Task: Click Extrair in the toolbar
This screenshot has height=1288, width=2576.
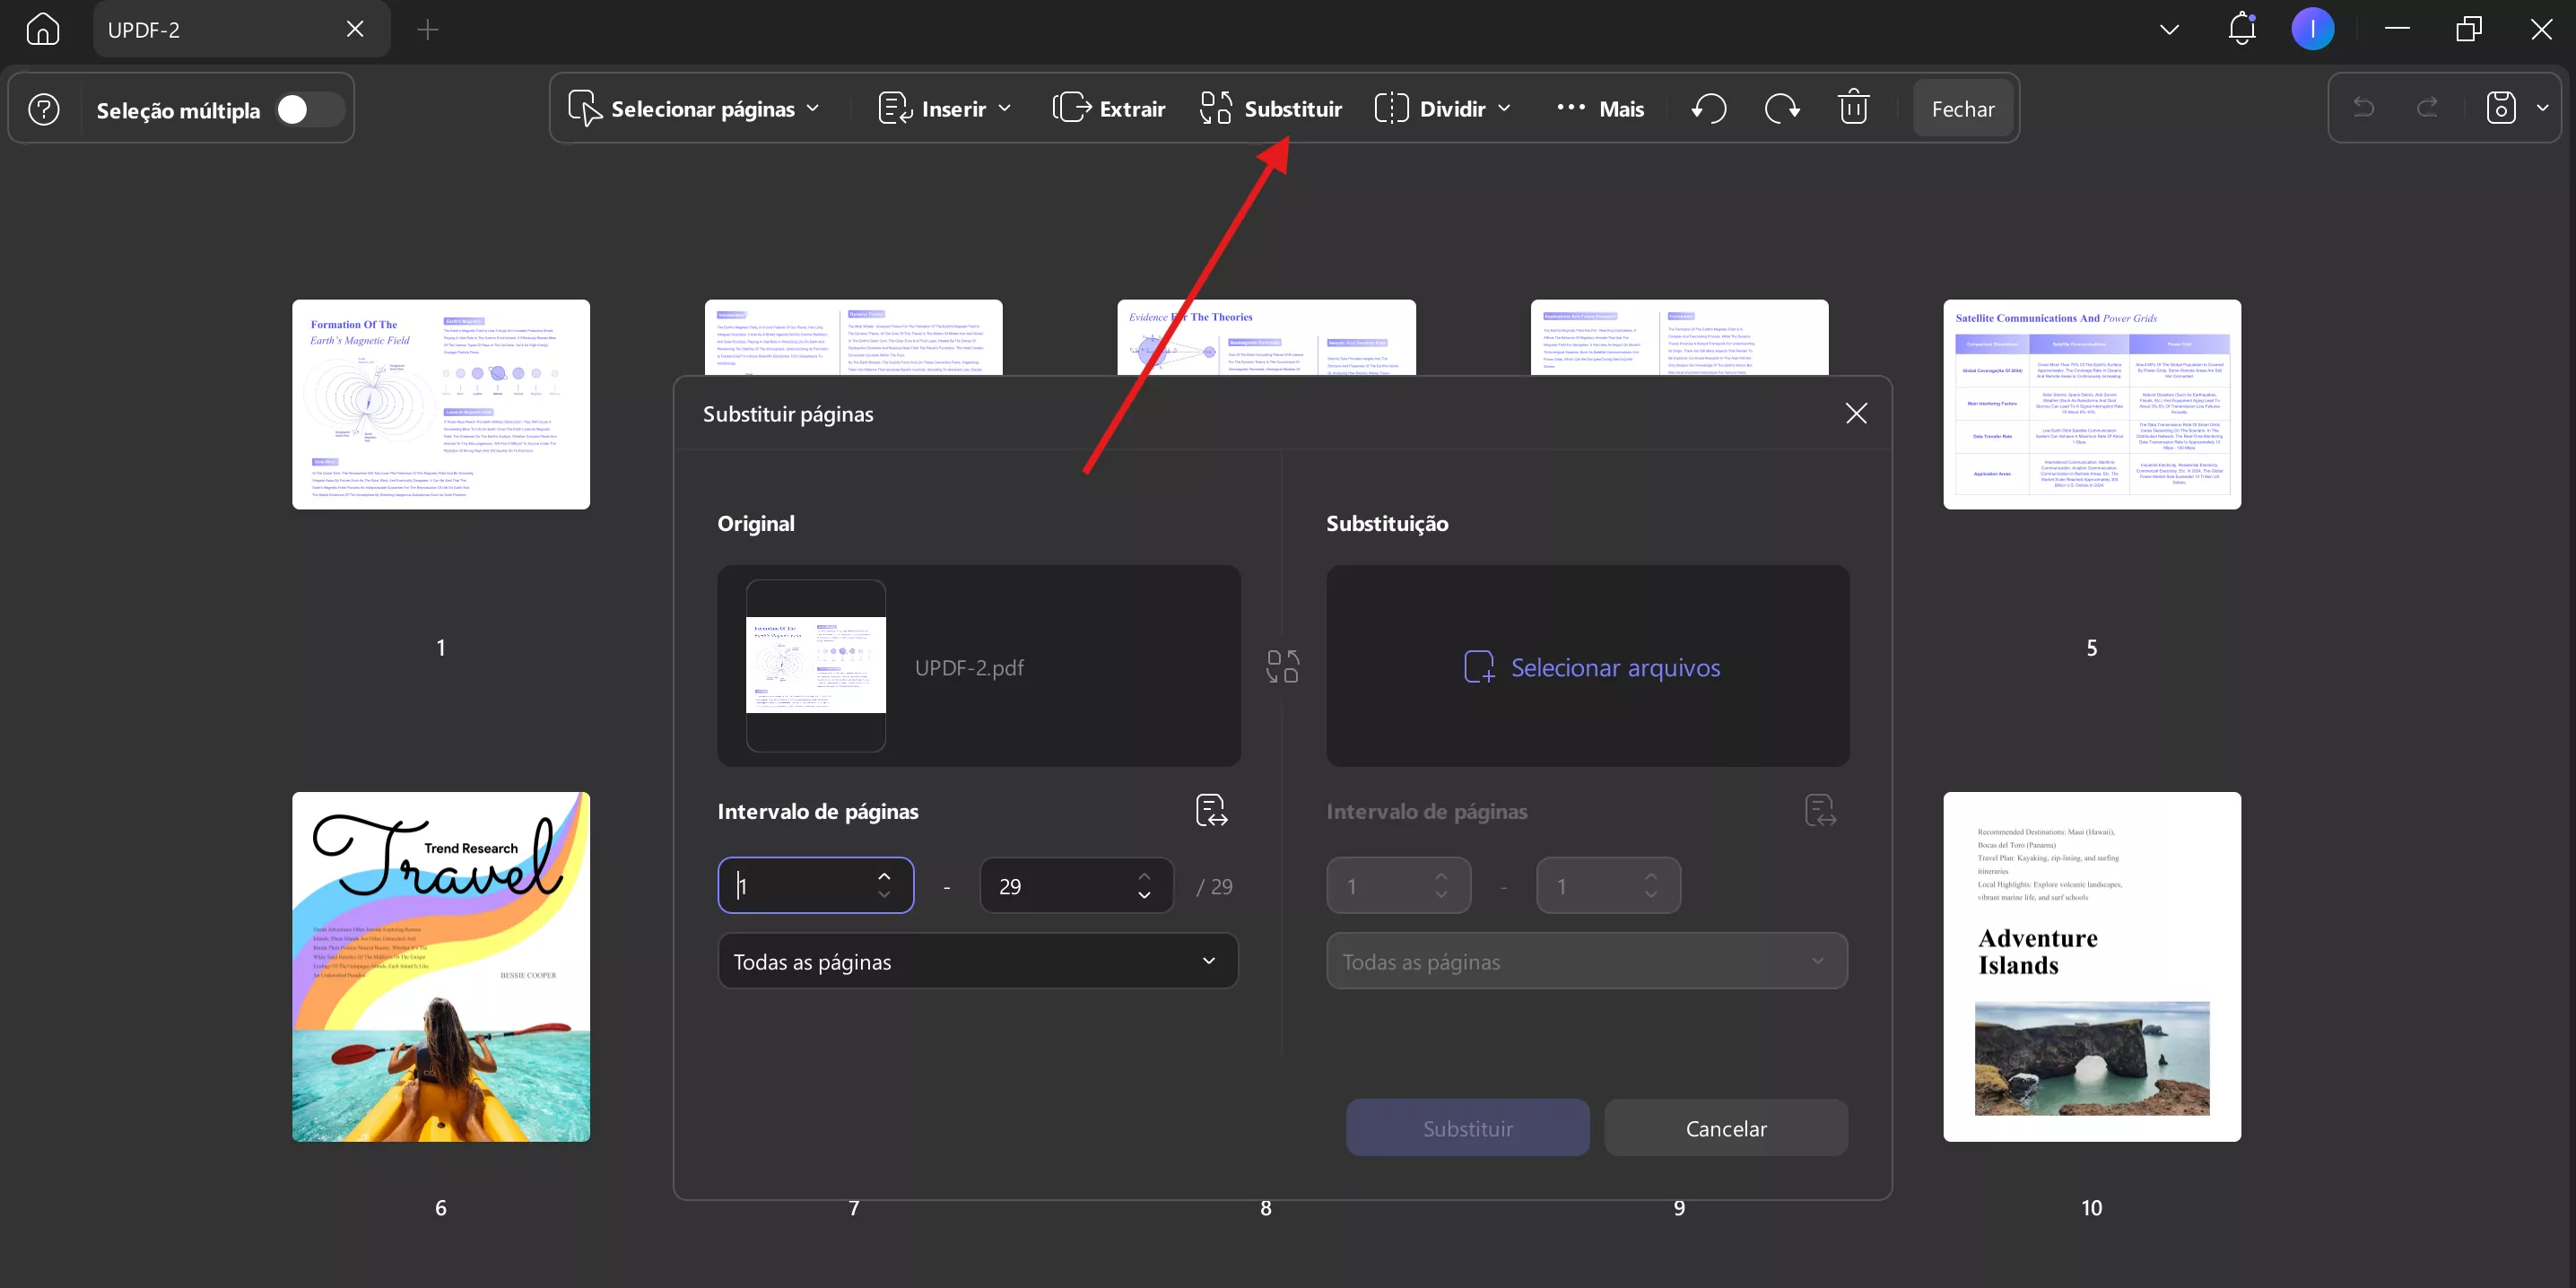Action: point(1109,108)
